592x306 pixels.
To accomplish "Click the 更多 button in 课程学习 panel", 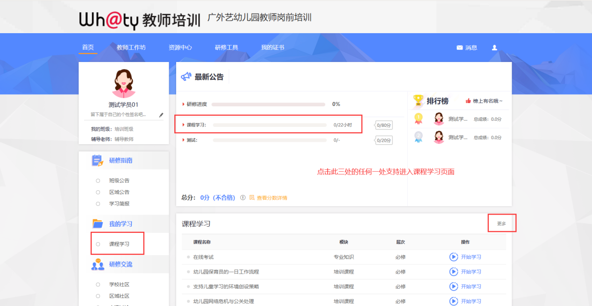I will click(x=502, y=223).
